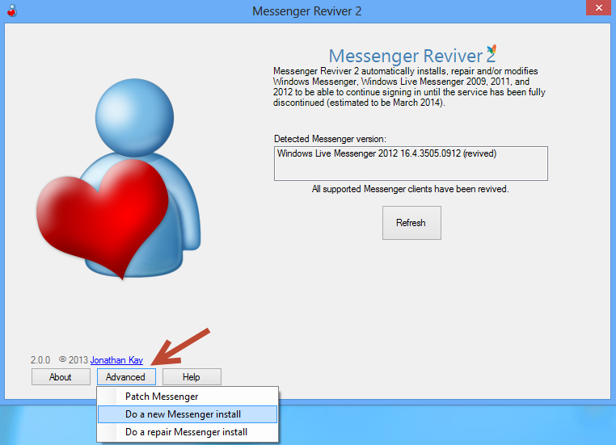
Task: Refresh the detected Messenger version
Action: [411, 223]
